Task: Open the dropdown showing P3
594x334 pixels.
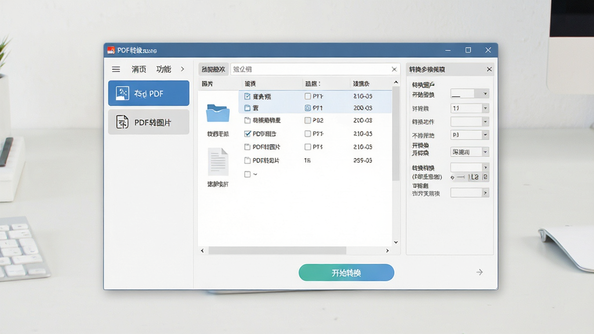Action: pos(469,135)
